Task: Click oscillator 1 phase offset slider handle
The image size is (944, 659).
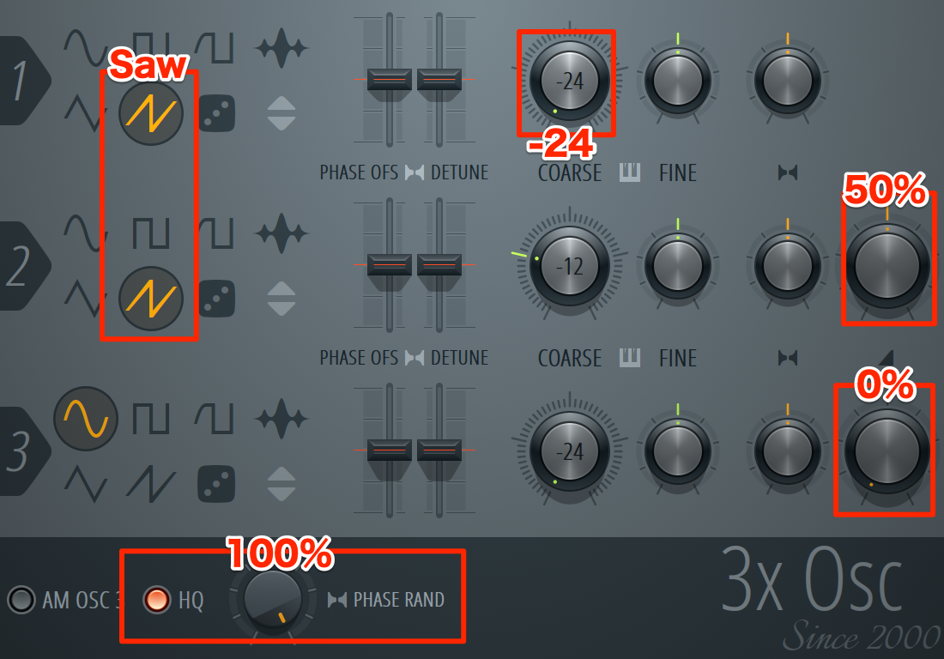Action: [390, 80]
